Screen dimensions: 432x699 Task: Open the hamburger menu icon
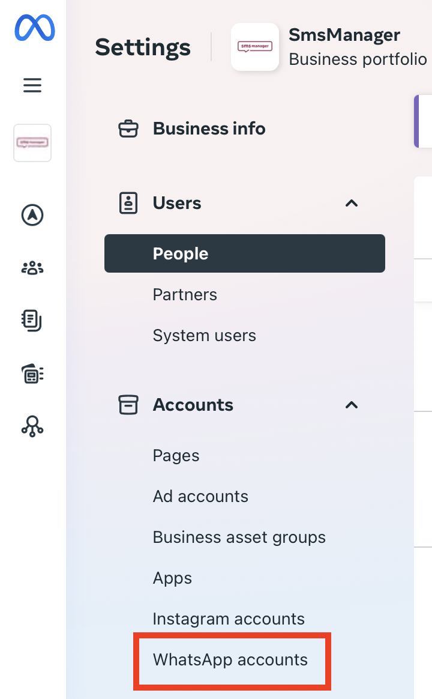[x=32, y=86]
